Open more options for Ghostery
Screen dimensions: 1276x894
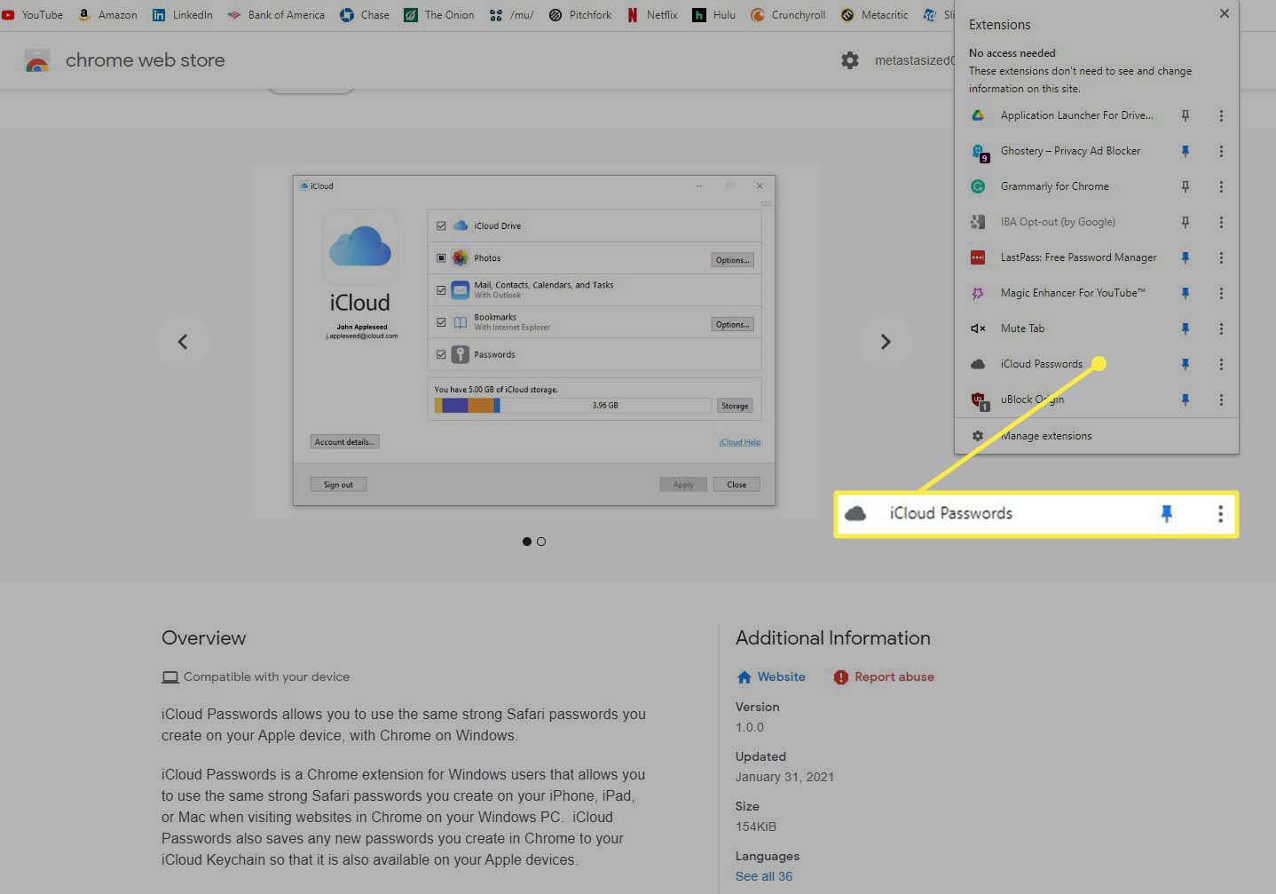pos(1221,151)
